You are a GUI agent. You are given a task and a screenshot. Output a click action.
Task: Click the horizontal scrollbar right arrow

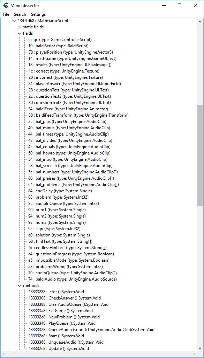(194, 354)
